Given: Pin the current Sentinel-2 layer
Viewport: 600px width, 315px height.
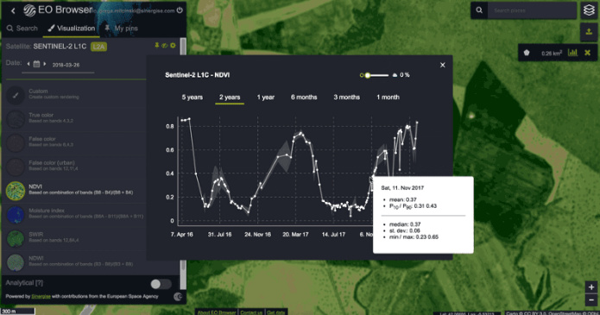Looking at the screenshot, I should coord(156,46).
